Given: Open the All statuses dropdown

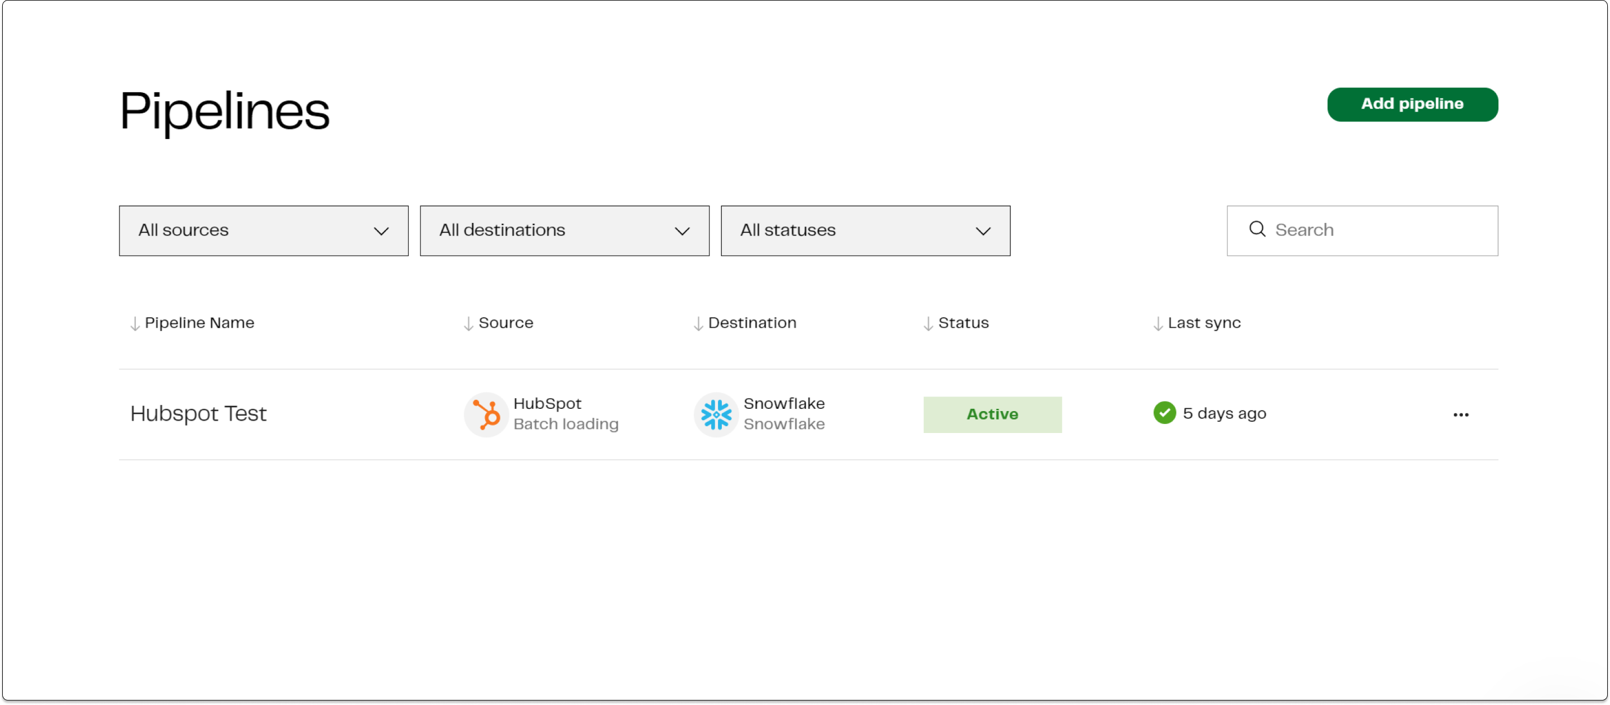Looking at the screenshot, I should click(866, 230).
